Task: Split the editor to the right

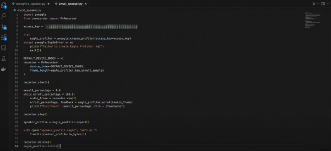Action: (x=323, y=4)
